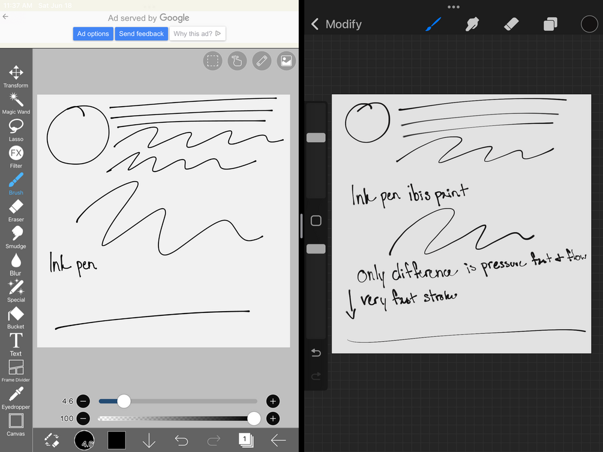Tap the Procreate canvas drawing
The image size is (603, 452).
coord(461,224)
